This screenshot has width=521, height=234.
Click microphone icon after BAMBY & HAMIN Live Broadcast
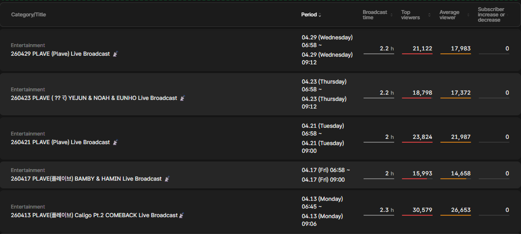point(167,179)
